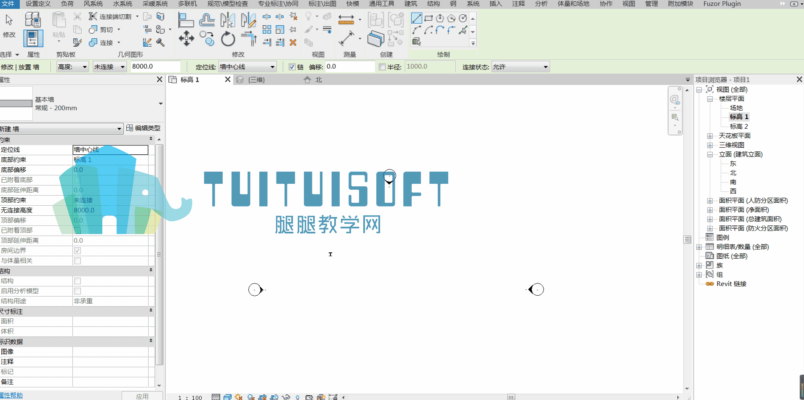
Task: Choose the Rectangle draw tool
Action: 429,18
